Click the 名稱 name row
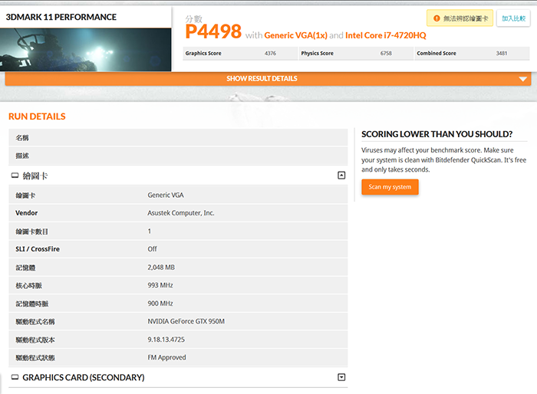 click(x=178, y=138)
